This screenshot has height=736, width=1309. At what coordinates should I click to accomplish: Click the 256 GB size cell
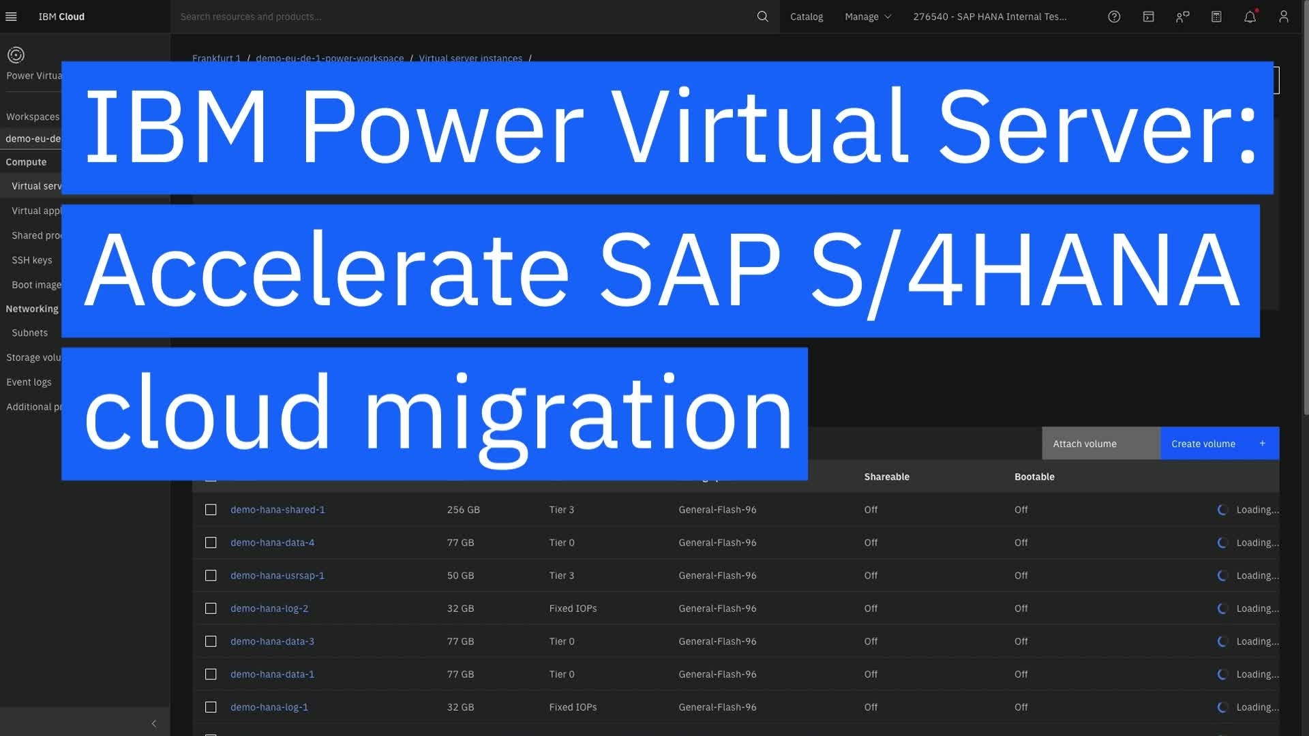point(464,510)
